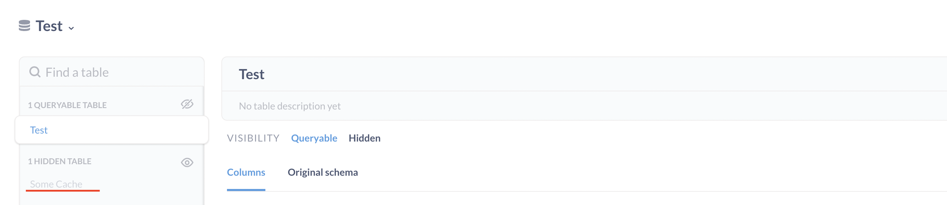The width and height of the screenshot is (947, 205).
Task: Click the search magnifier icon in the sidebar
Action: (x=35, y=72)
